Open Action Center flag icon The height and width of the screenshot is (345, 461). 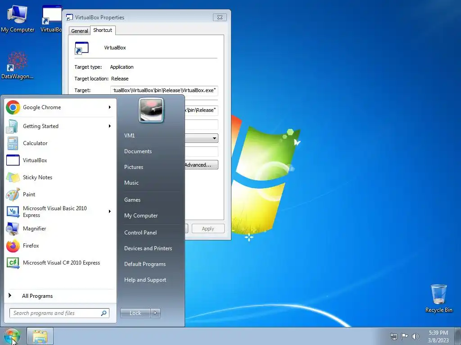click(x=405, y=336)
